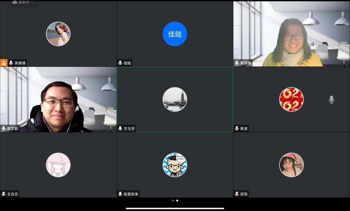The image size is (350, 211).
Task: Expand the 录制中 recording dropdown arrow
Action: click(x=32, y=2)
